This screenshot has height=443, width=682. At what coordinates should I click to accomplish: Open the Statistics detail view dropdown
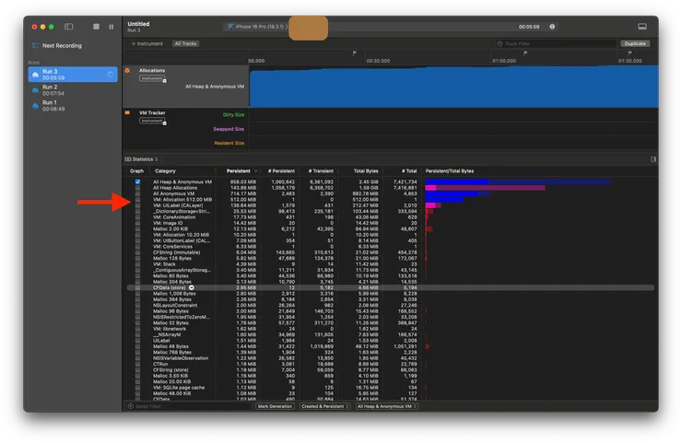(143, 159)
